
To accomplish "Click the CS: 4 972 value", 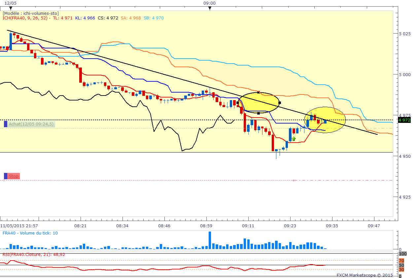I will click(x=108, y=18).
